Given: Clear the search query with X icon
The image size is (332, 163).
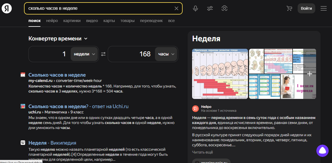Looking at the screenshot, I should click(176, 8).
